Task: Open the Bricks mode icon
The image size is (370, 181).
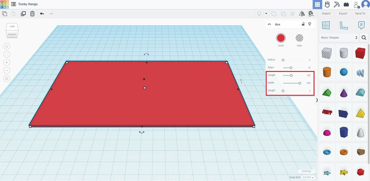Action: tap(346, 4)
